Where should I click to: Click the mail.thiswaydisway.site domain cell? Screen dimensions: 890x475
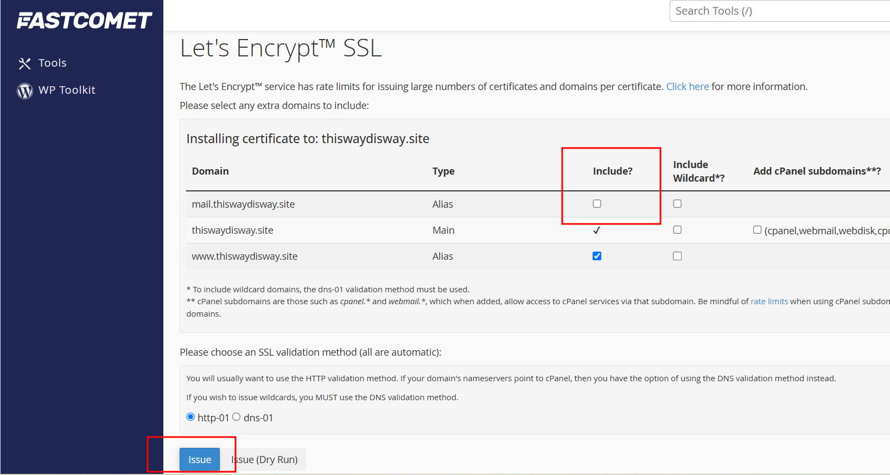[243, 204]
